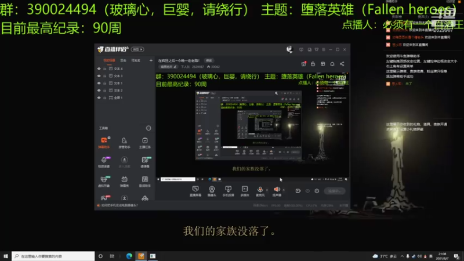Open the phone-as-webcam help link at bottom
The image size is (464, 261).
119,205
